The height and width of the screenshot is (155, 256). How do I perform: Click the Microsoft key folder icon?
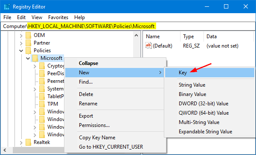click(35, 58)
